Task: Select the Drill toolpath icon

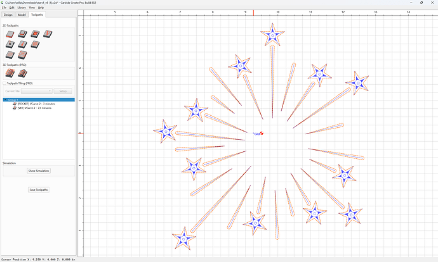Action: [10, 44]
